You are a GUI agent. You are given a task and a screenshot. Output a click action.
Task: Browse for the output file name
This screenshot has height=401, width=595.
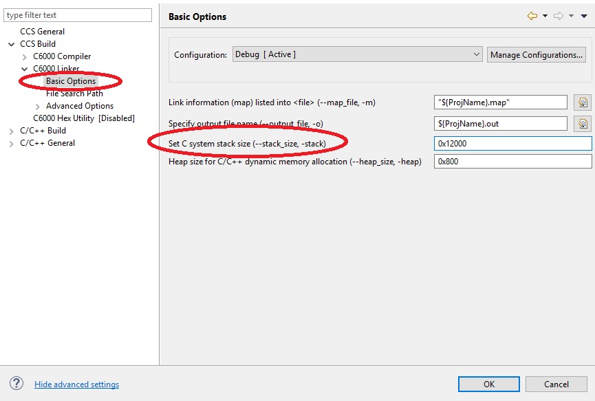582,123
